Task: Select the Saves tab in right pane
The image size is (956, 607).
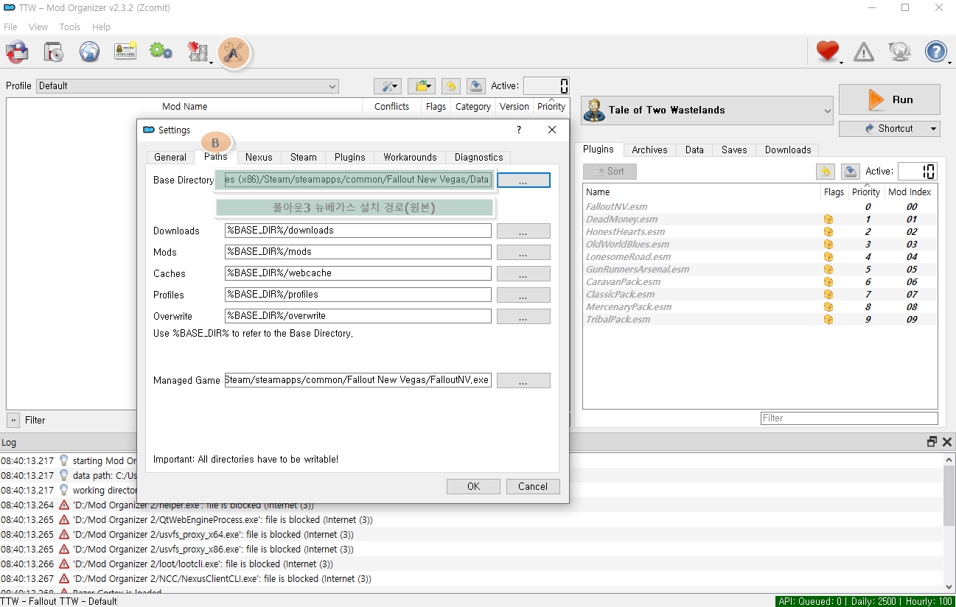Action: 734,150
